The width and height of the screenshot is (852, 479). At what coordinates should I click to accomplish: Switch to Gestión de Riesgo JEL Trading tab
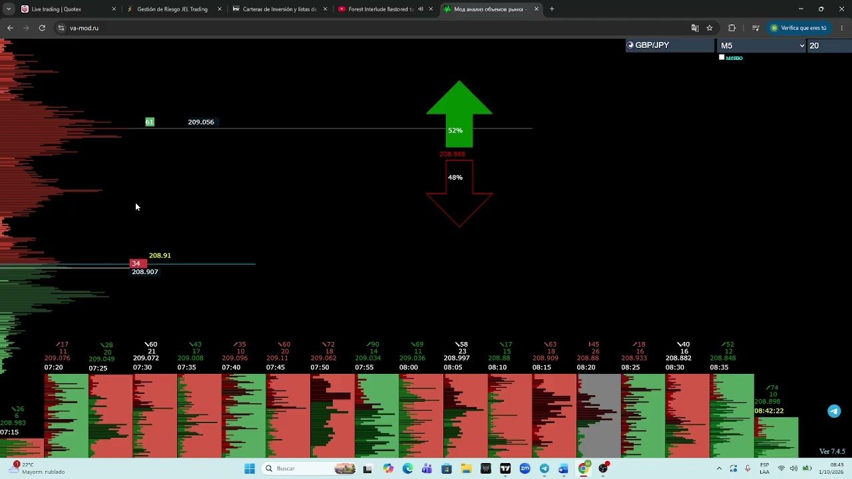point(172,9)
